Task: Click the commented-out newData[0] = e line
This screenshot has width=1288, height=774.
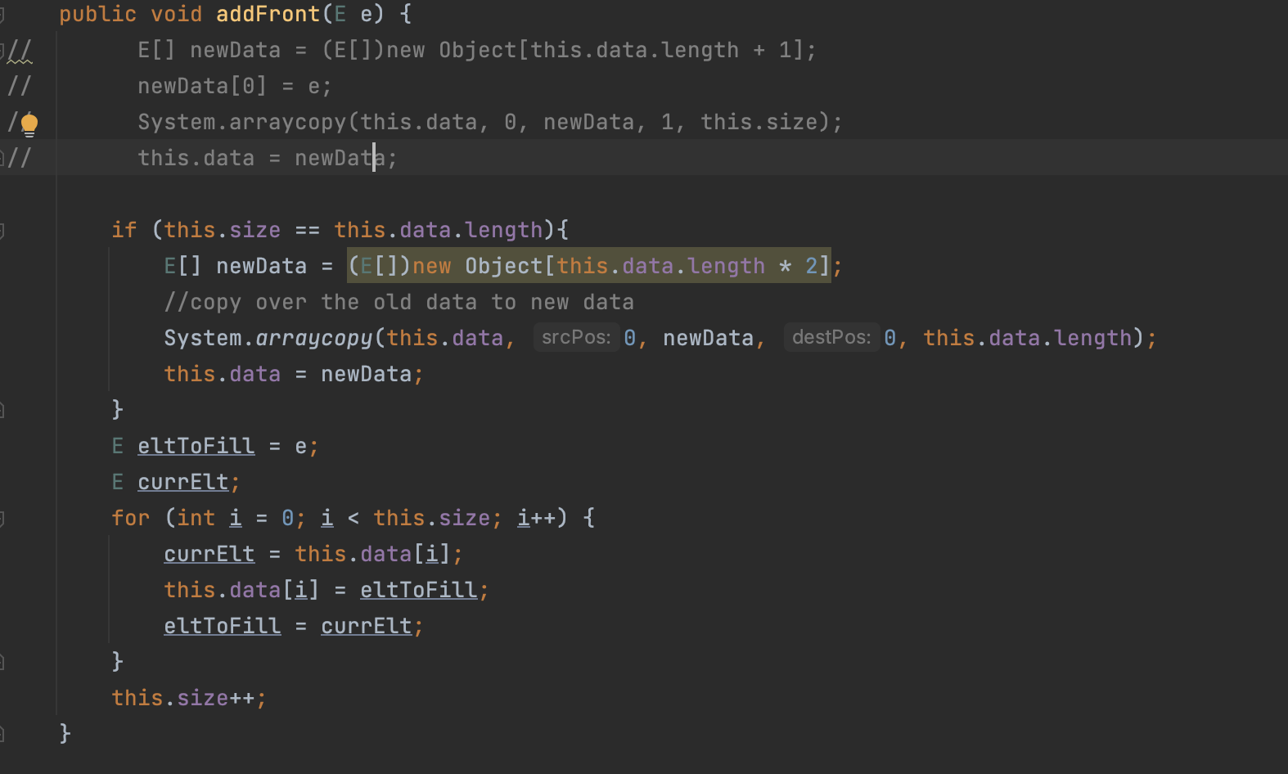Action: pyautogui.click(x=234, y=86)
